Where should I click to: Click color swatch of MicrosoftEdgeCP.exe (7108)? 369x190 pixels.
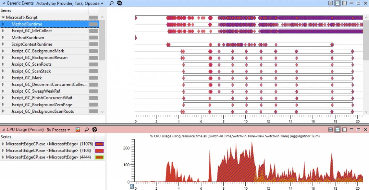[x=99, y=150]
